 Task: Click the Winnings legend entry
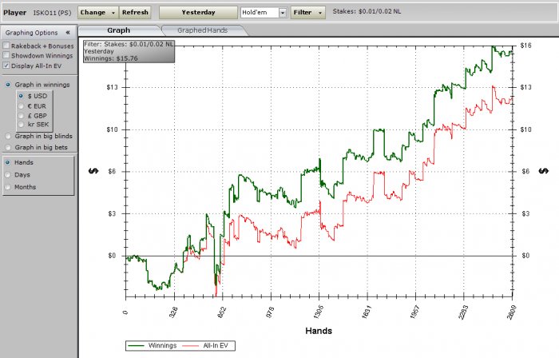pyautogui.click(x=153, y=345)
